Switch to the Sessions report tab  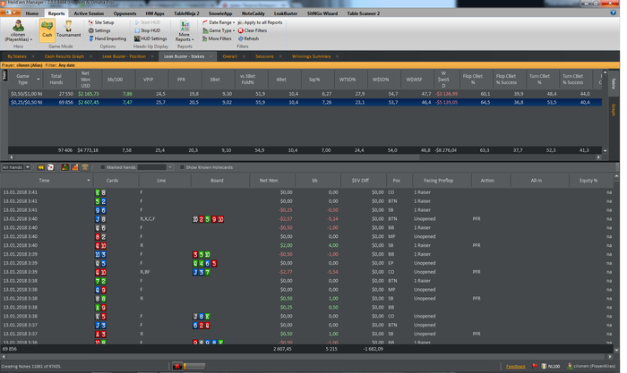[265, 56]
